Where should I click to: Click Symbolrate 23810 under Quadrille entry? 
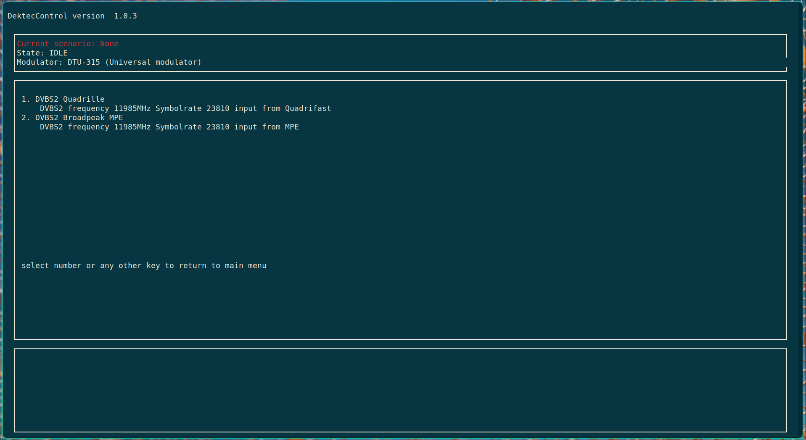pyautogui.click(x=192, y=108)
